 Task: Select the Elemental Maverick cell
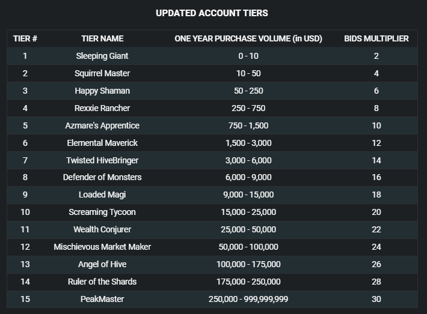point(102,143)
